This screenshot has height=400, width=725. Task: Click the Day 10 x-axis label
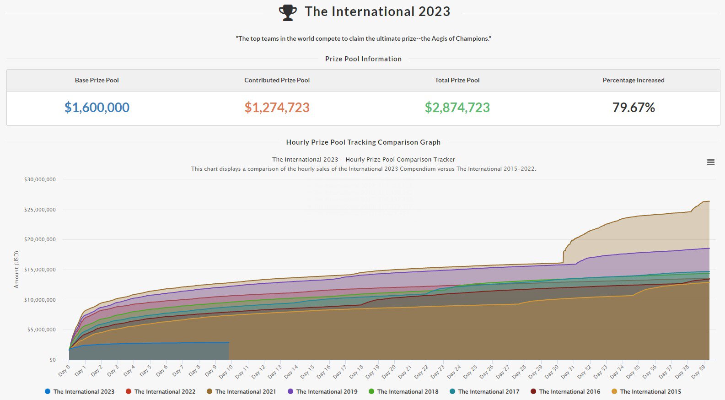(226, 371)
